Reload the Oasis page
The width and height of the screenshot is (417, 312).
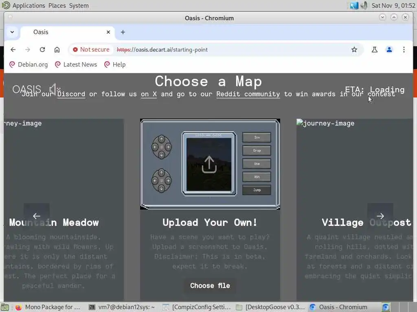click(x=42, y=50)
